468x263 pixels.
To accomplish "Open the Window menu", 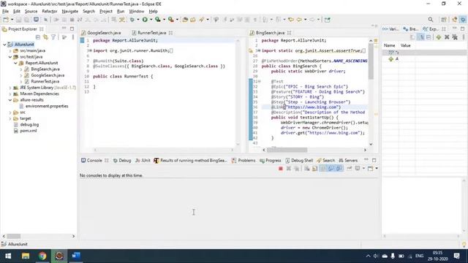I will coord(137,12).
